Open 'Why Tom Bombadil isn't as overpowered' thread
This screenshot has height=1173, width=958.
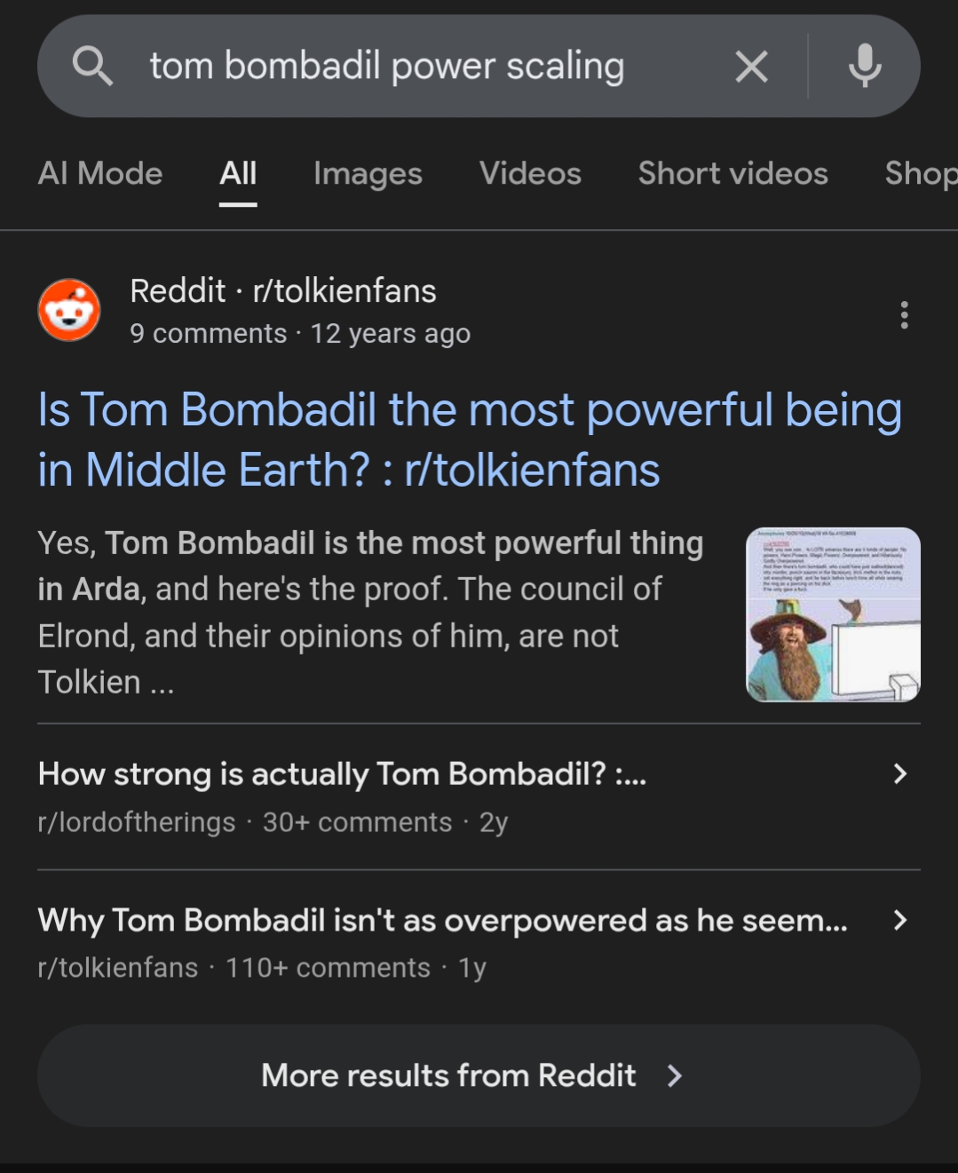(442, 921)
